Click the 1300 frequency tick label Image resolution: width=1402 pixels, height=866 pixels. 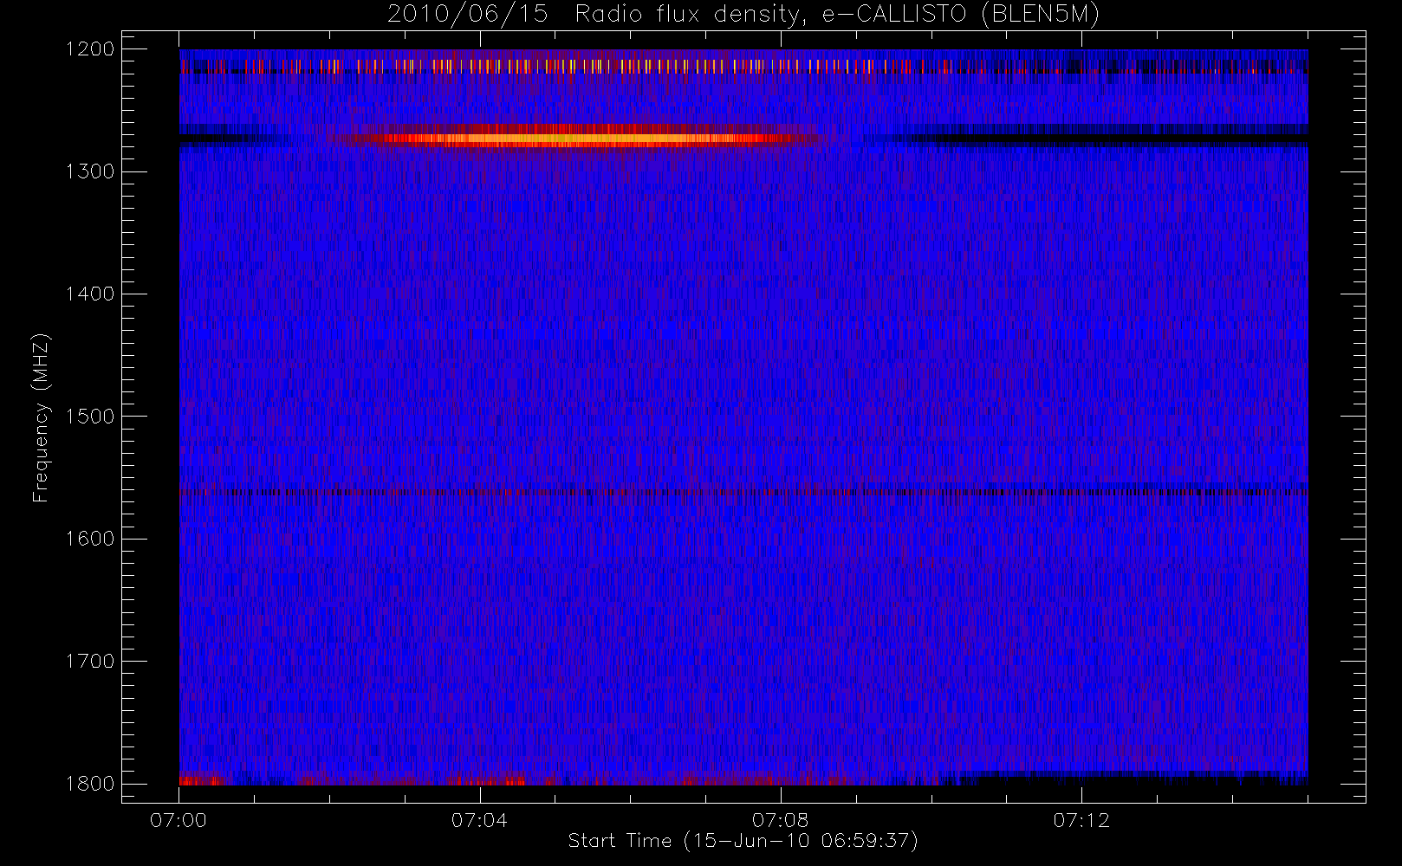[x=90, y=171]
